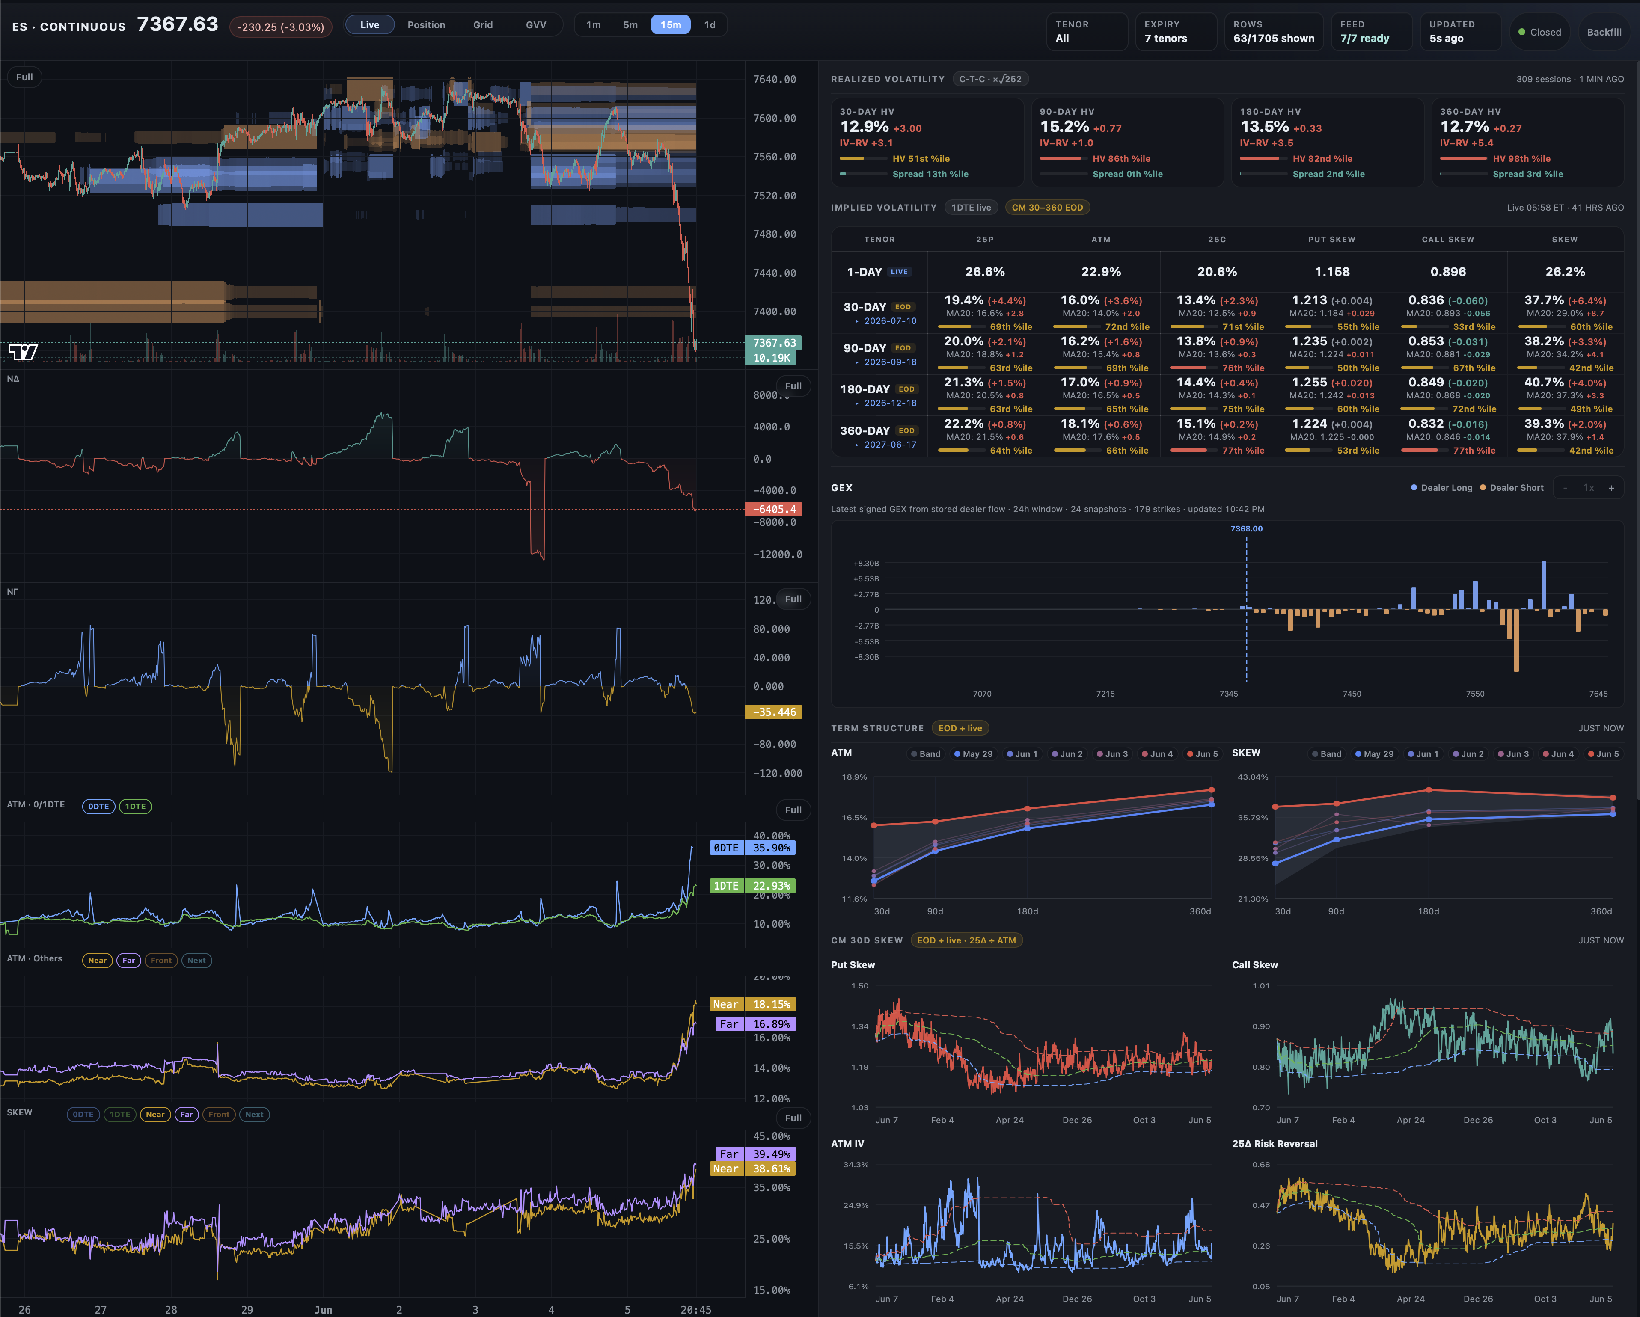
Task: Click Full on the main price chart
Action: (24, 77)
